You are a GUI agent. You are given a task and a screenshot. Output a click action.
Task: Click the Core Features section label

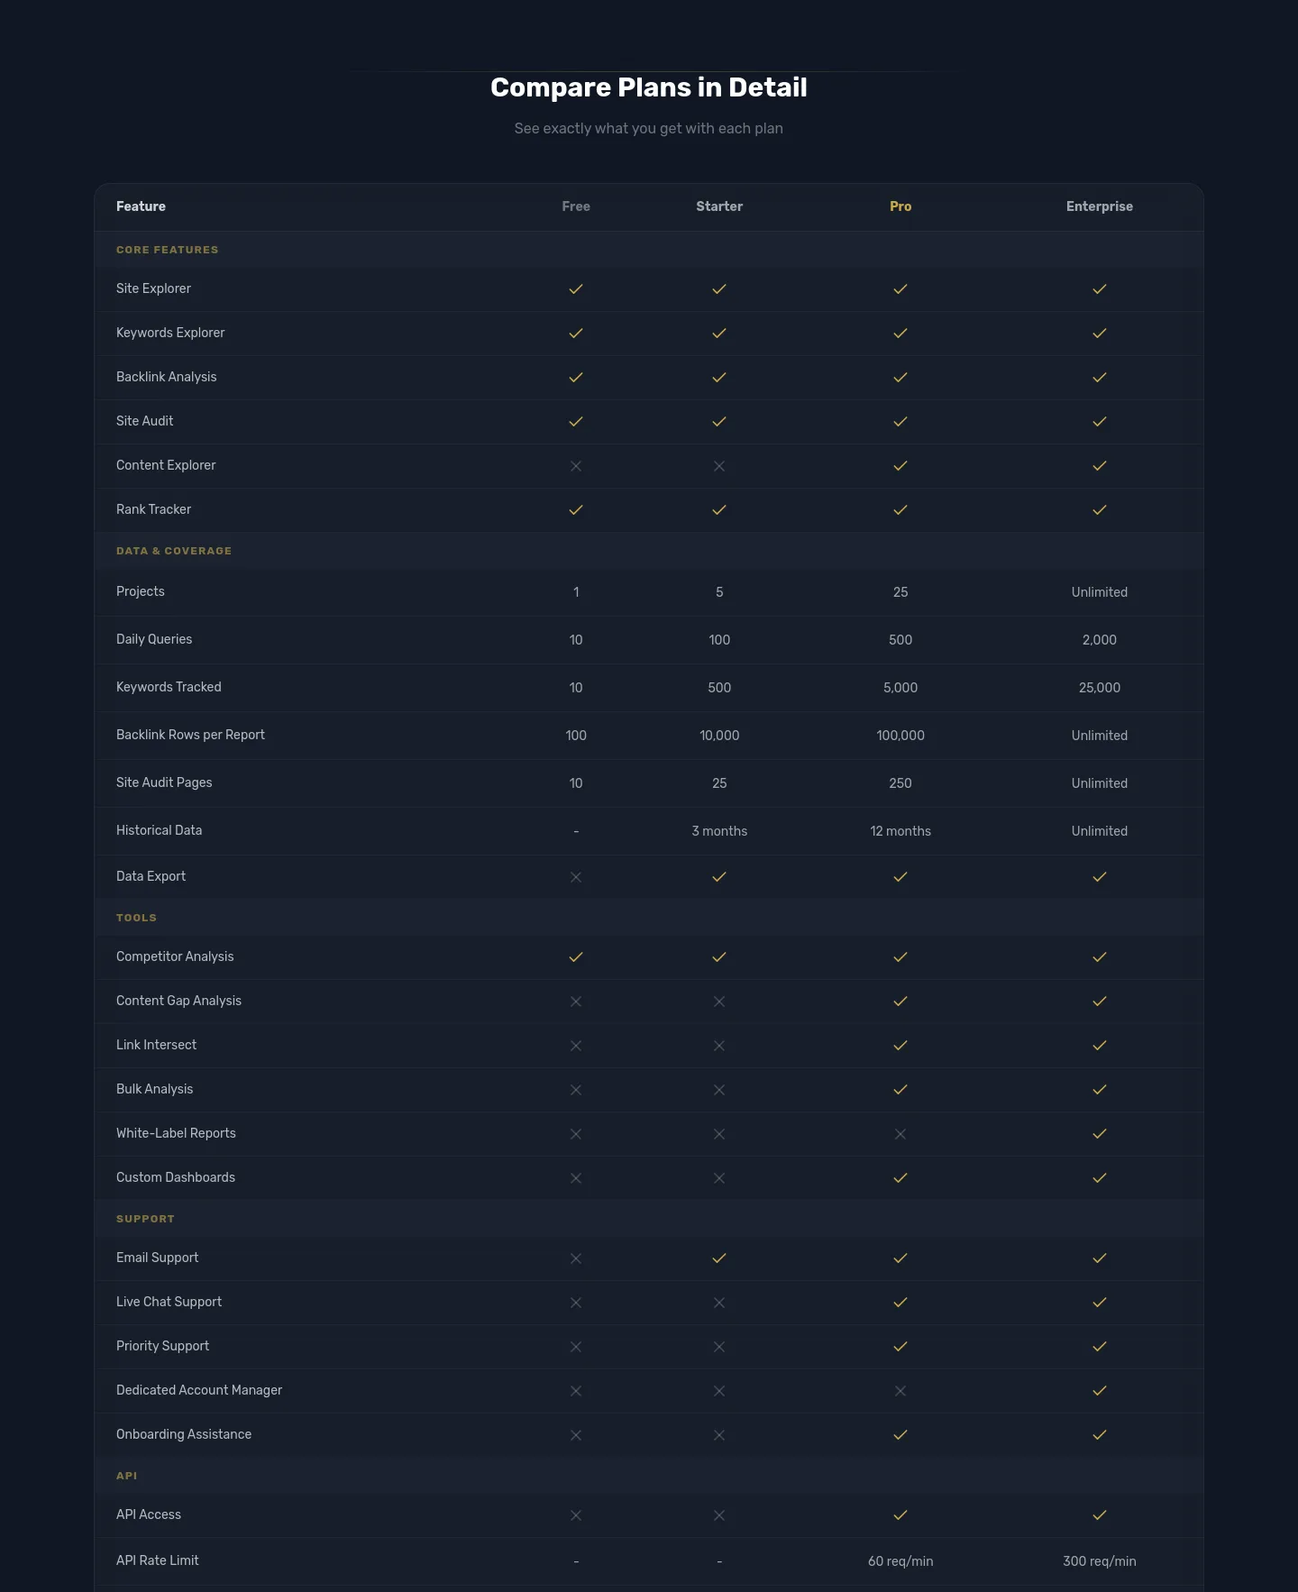click(x=168, y=250)
